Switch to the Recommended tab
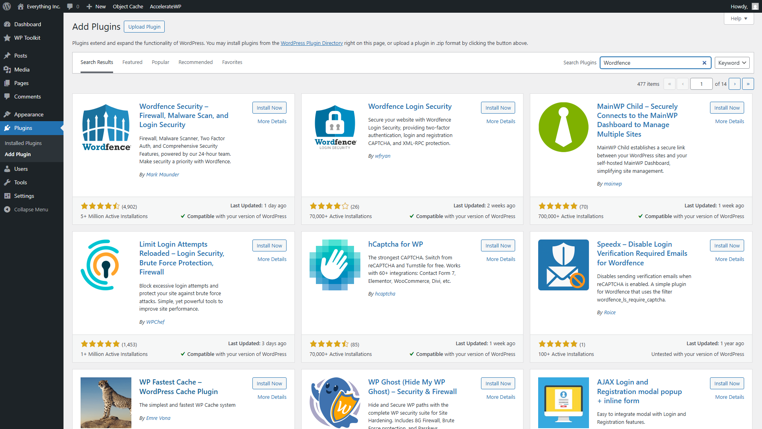 coord(196,62)
